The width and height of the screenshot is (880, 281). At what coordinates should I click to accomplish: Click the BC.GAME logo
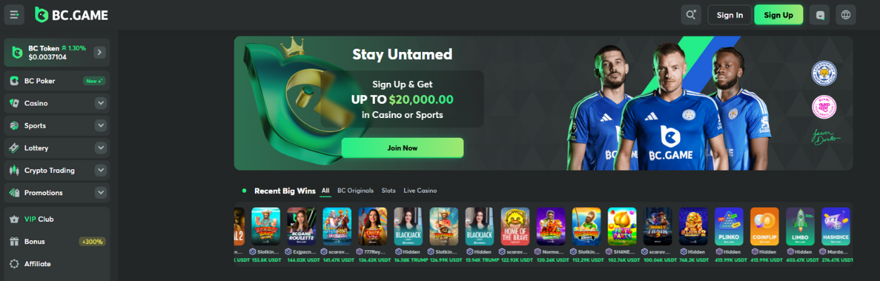click(71, 15)
